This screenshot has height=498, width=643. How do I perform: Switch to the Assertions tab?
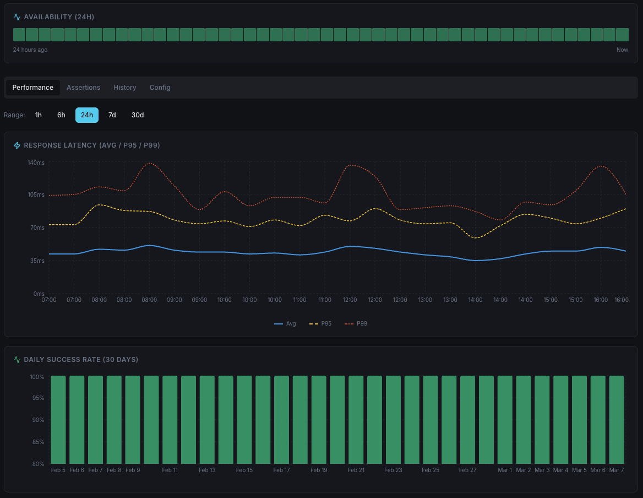(83, 87)
